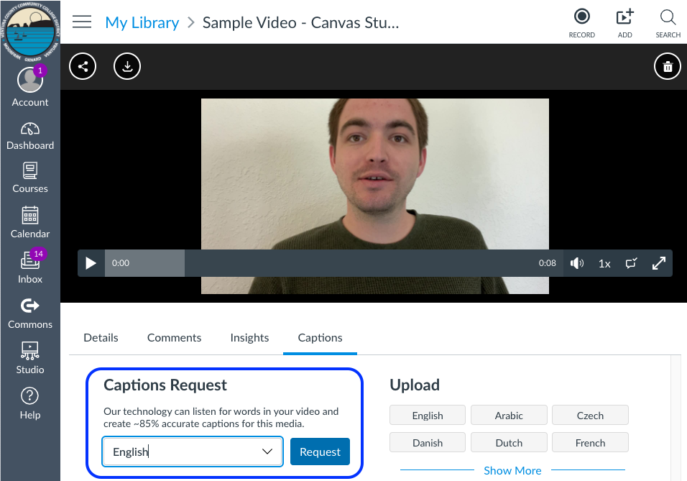Image resolution: width=687 pixels, height=481 pixels.
Task: Open the caption language dropdown
Action: [x=193, y=452]
